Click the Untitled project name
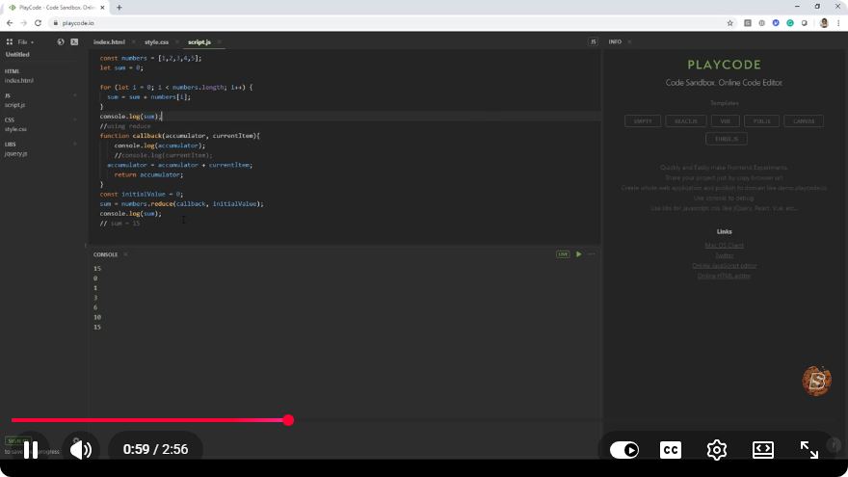The image size is (848, 477). [x=17, y=55]
